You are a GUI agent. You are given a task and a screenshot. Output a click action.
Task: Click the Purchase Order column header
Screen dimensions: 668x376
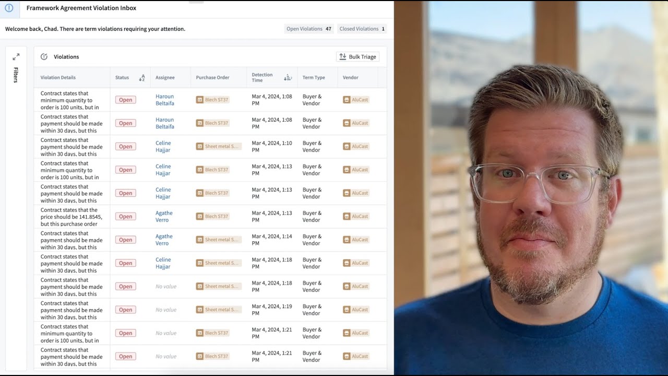click(212, 78)
